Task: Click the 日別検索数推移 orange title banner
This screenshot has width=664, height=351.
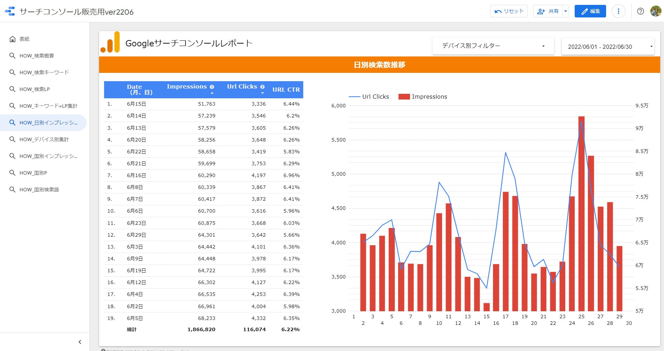Action: (x=380, y=65)
